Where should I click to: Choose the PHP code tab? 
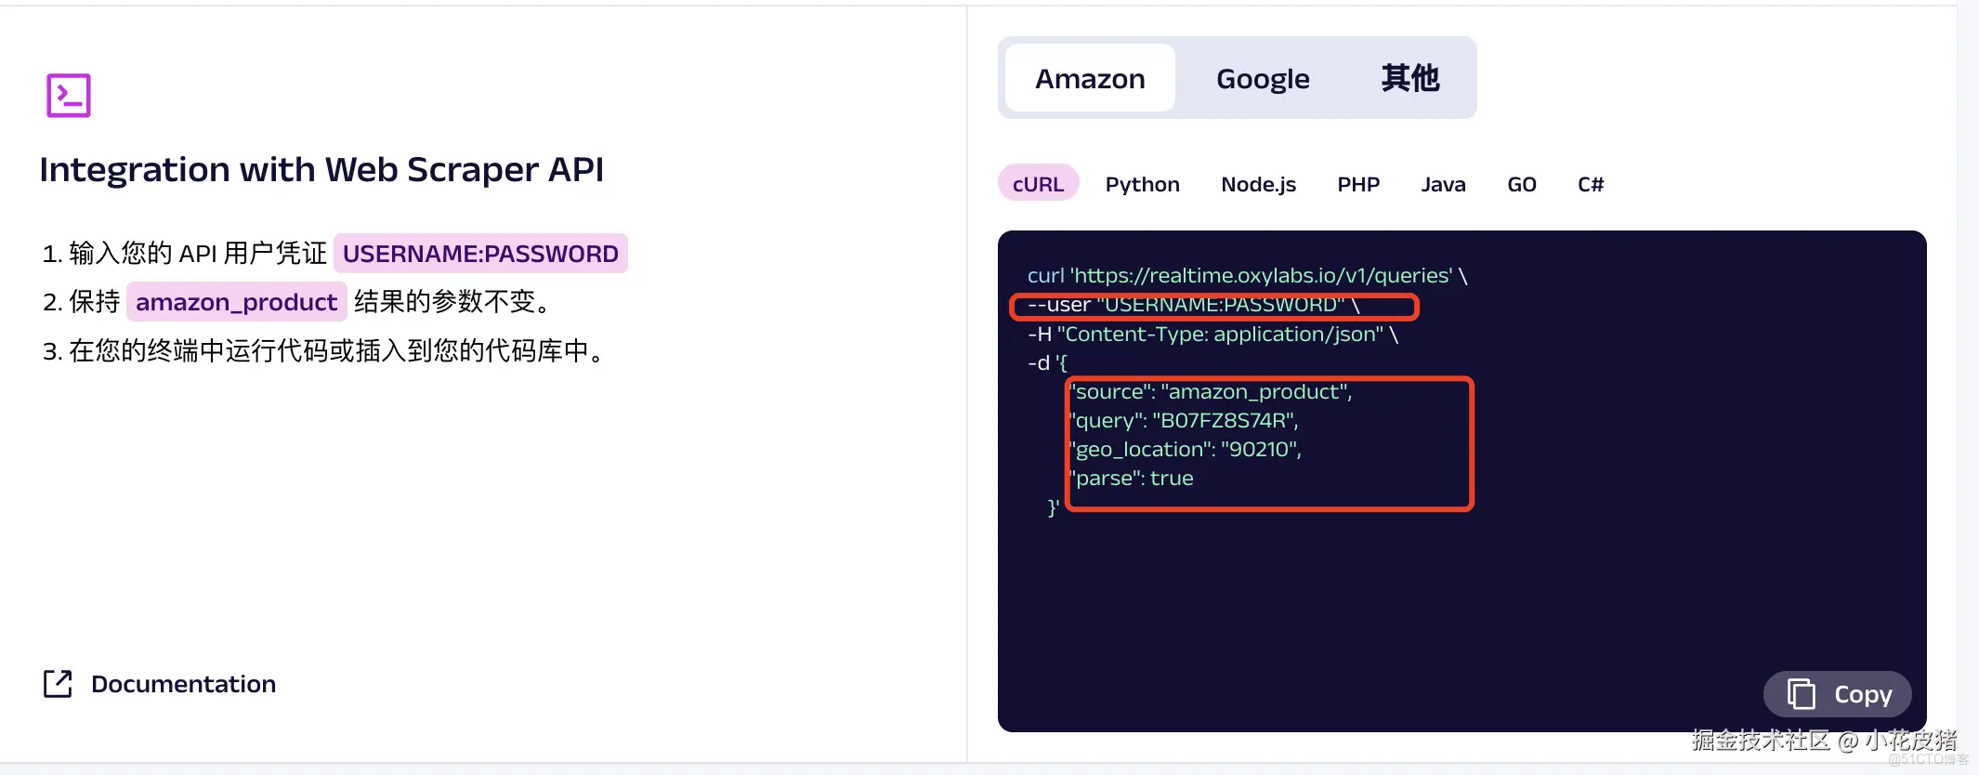(1358, 184)
